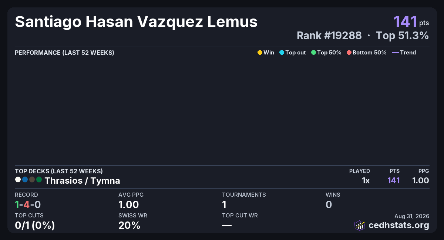Select the green Top 50% legend marker
This screenshot has width=444, height=240.
click(x=314, y=53)
